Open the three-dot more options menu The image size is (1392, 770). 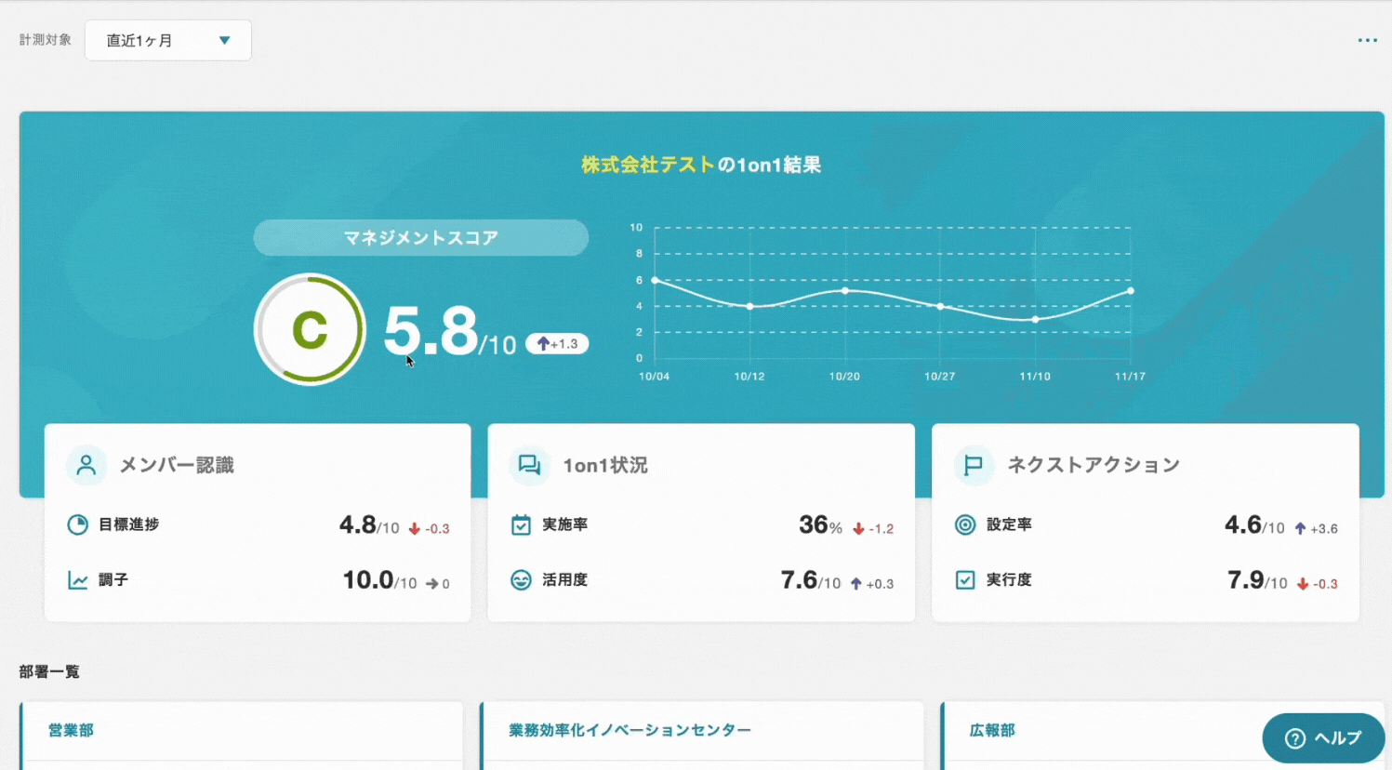click(1367, 41)
